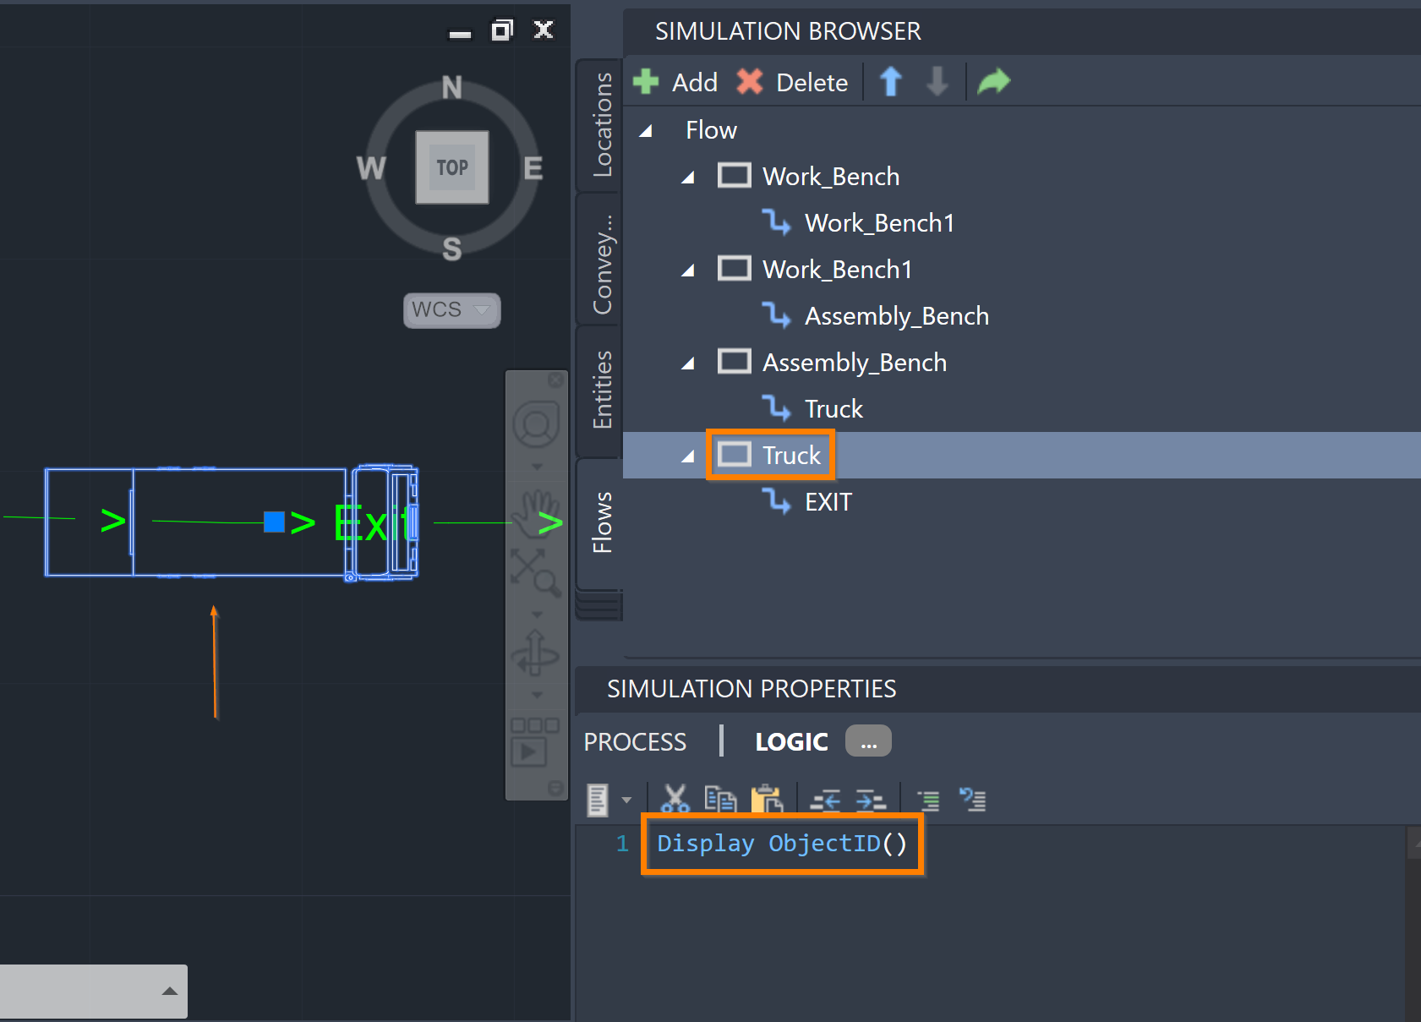Minimize the drawing viewport window
The width and height of the screenshot is (1421, 1022).
460,34
